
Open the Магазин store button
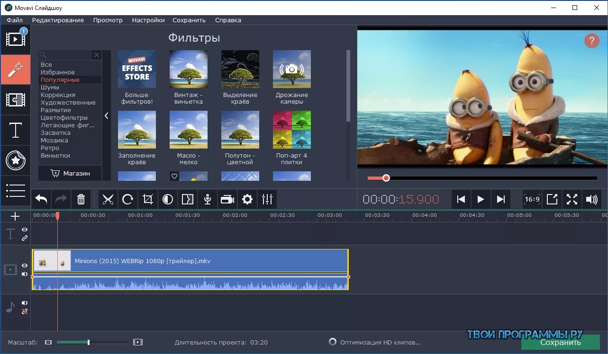(70, 173)
